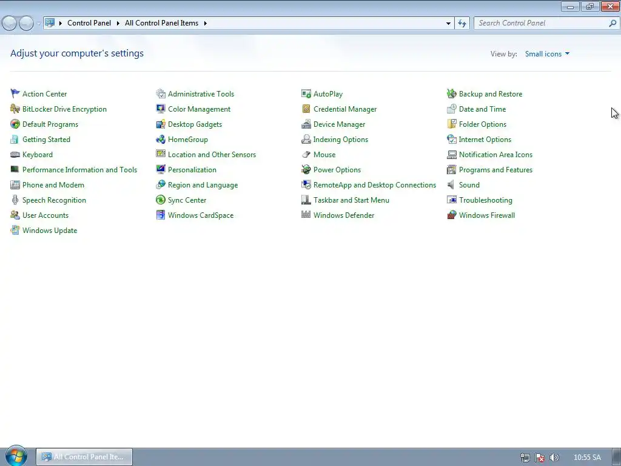
Task: Click the Speech Recognition microphone icon
Action: tap(15, 200)
